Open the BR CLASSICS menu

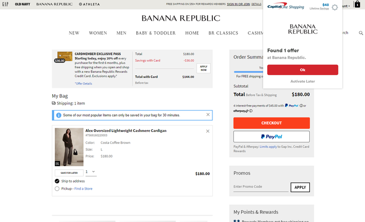click(223, 33)
